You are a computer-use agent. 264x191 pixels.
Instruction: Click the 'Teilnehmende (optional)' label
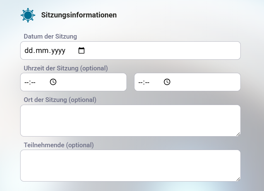point(59,145)
